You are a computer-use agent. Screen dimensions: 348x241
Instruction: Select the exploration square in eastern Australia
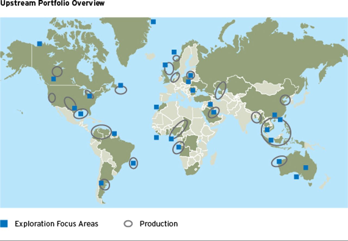click(306, 167)
